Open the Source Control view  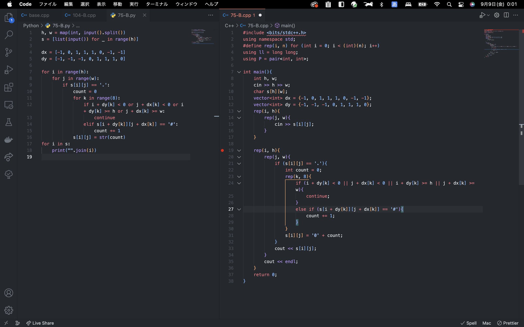[x=9, y=52]
